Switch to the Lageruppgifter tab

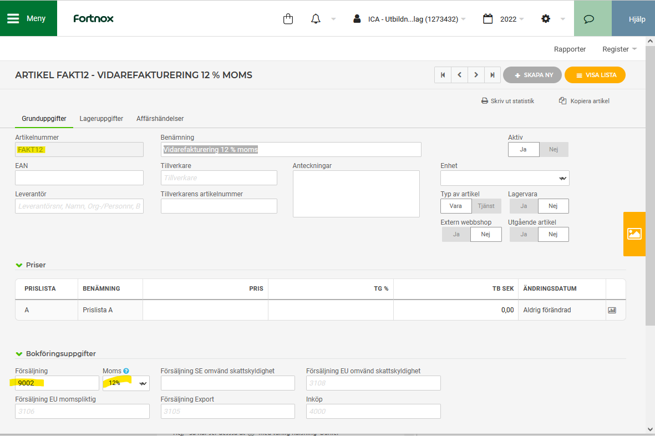pos(101,119)
